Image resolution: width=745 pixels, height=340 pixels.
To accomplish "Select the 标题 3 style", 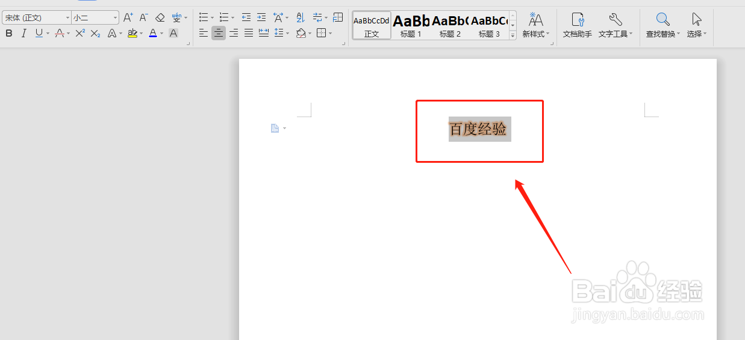I will (x=489, y=25).
